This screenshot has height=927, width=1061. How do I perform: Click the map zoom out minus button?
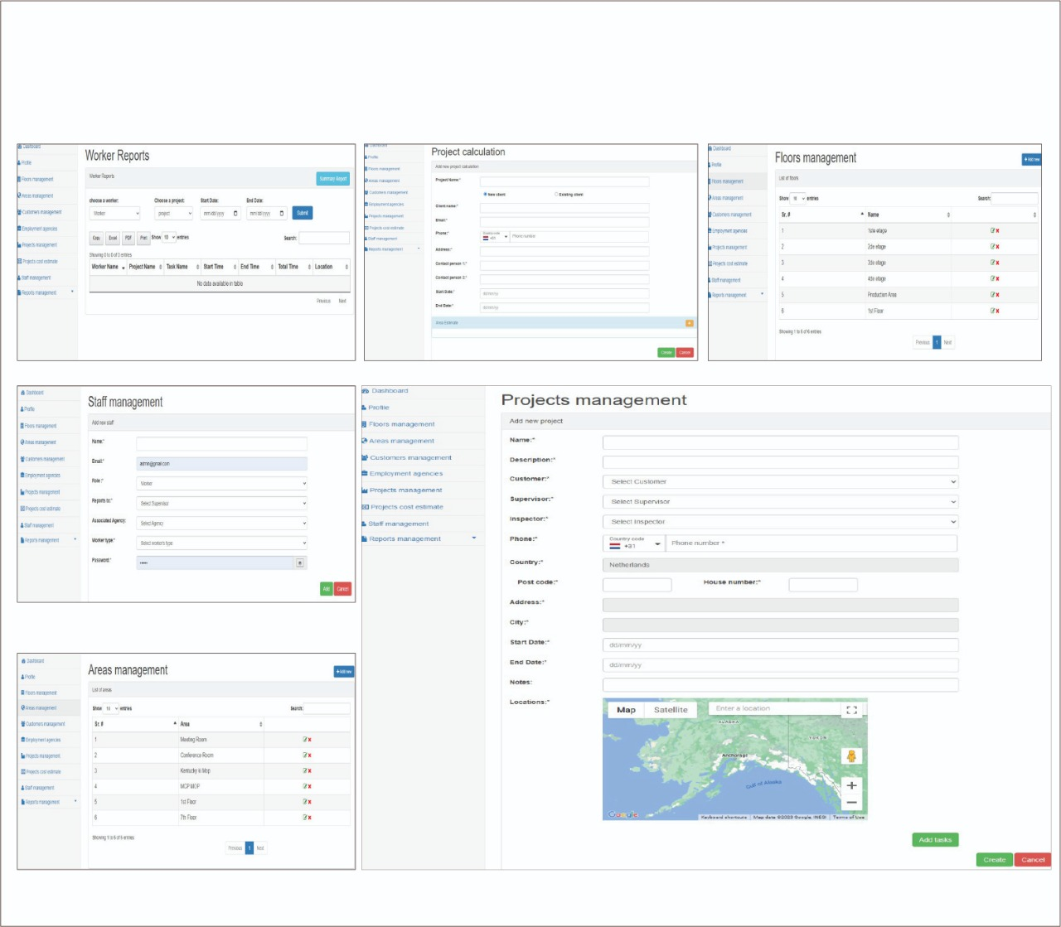coord(851,803)
